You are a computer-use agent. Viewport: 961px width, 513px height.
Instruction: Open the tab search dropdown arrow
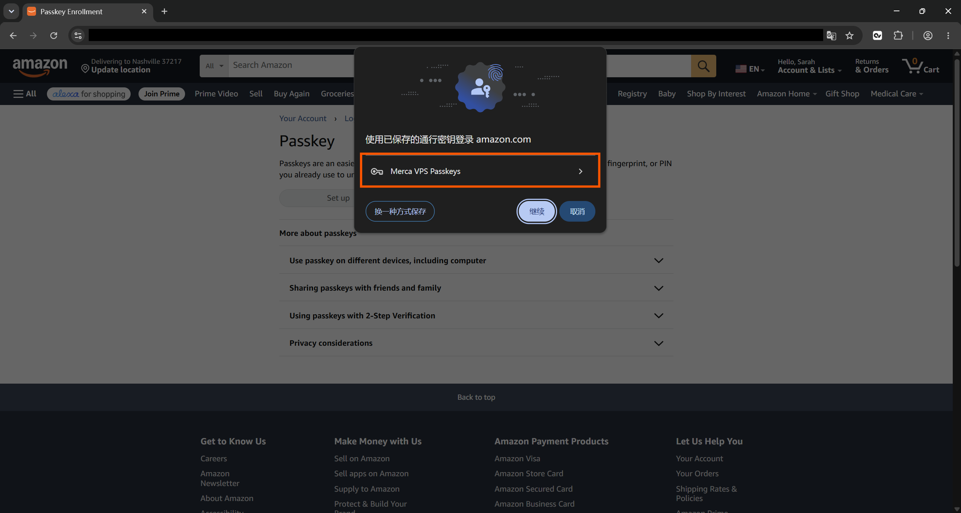click(11, 11)
